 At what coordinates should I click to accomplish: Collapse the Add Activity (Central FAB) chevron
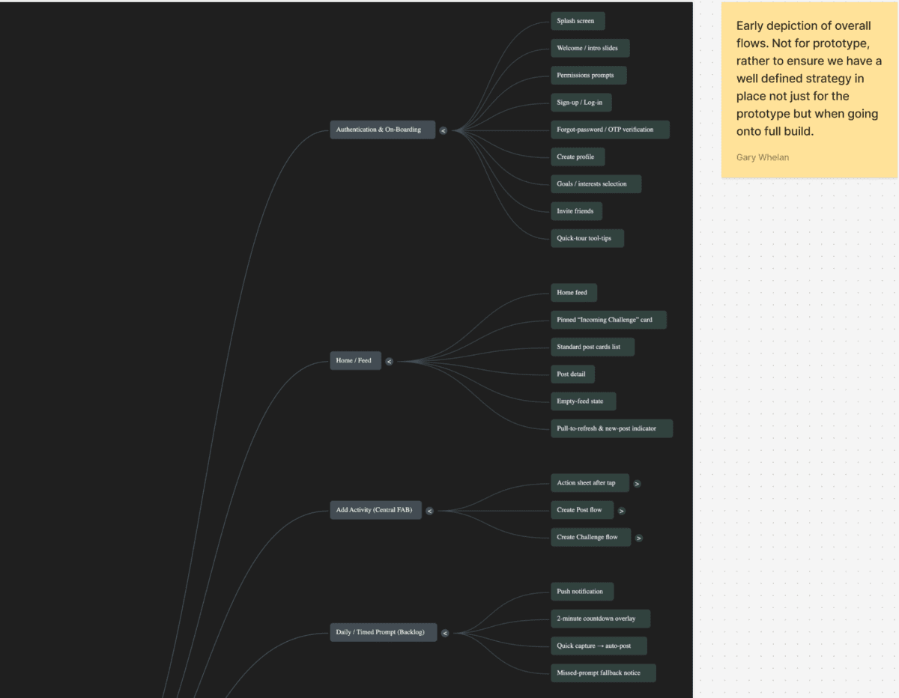[x=429, y=512]
